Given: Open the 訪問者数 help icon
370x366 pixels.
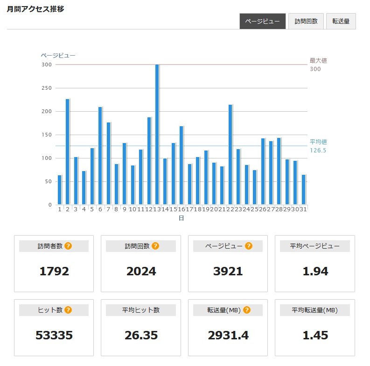Looking at the screenshot, I should [68, 246].
